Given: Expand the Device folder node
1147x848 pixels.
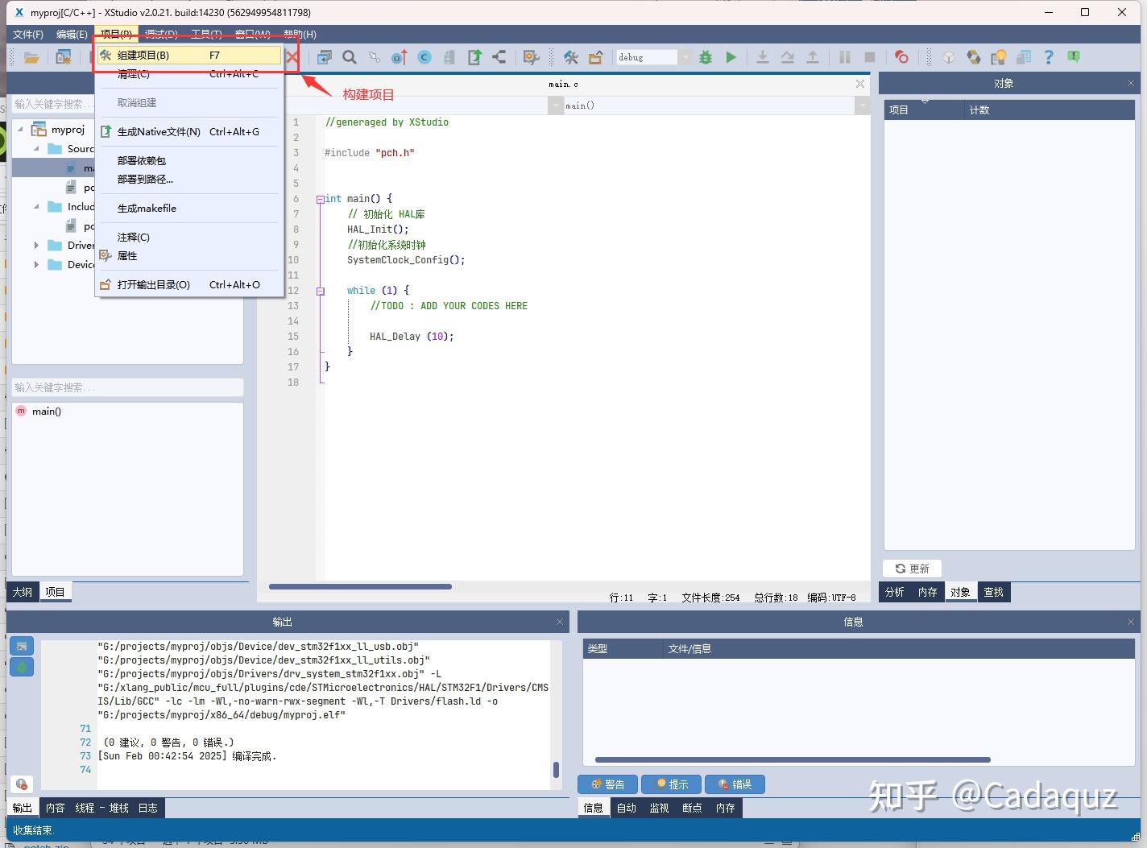Looking at the screenshot, I should coord(36,265).
